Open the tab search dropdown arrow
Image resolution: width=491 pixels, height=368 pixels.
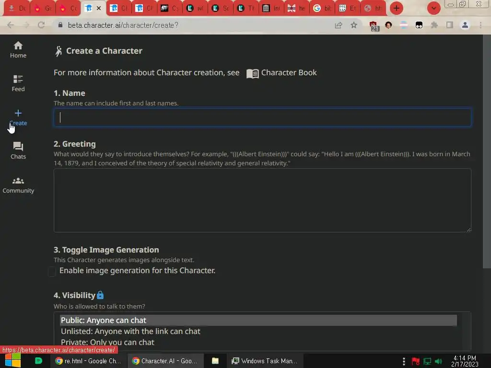[433, 8]
